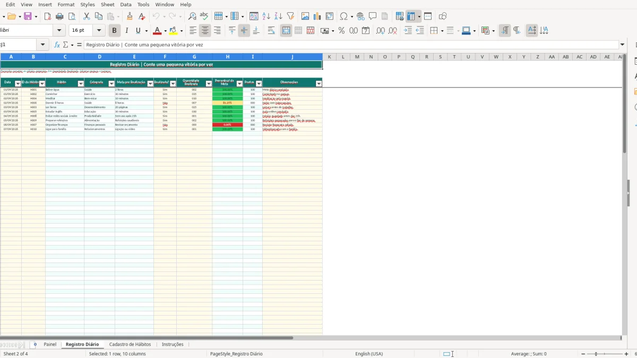The image size is (637, 358).
Task: Sort ascending A to Z
Action: 266,16
